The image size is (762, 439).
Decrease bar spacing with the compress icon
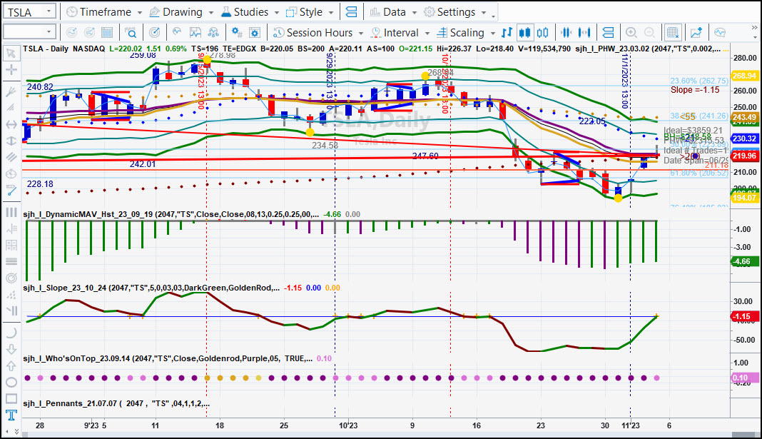[566, 33]
